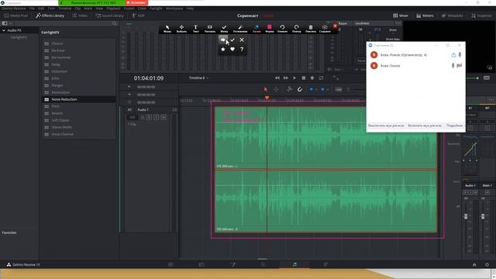Toggle the Meters panel

click(x=425, y=15)
